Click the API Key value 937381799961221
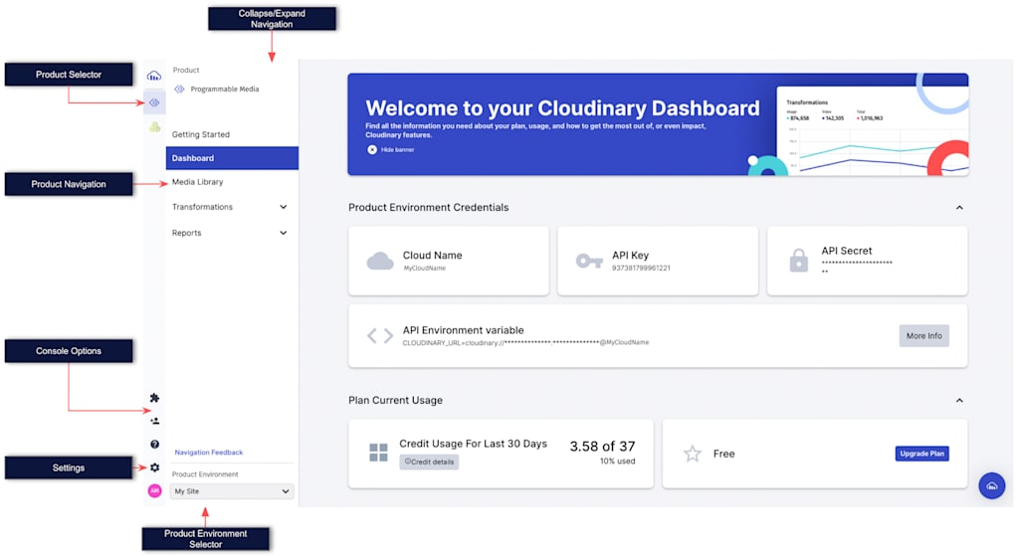Viewport: 1019px width, 556px height. click(641, 268)
